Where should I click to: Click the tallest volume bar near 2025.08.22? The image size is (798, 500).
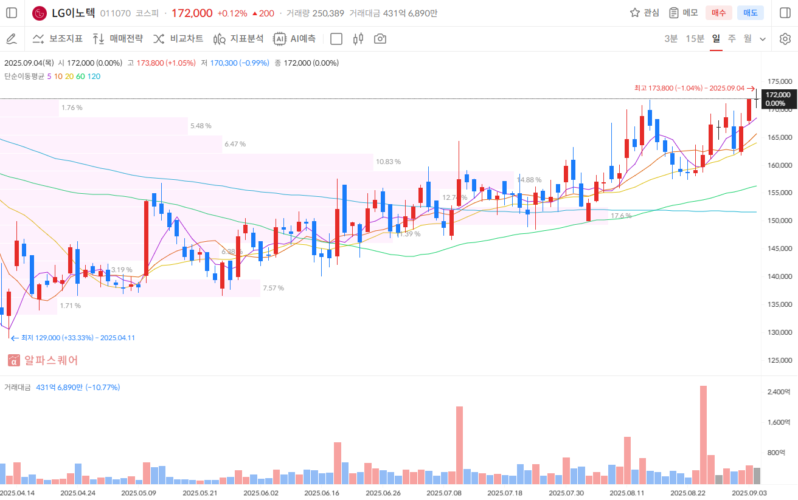tap(703, 434)
